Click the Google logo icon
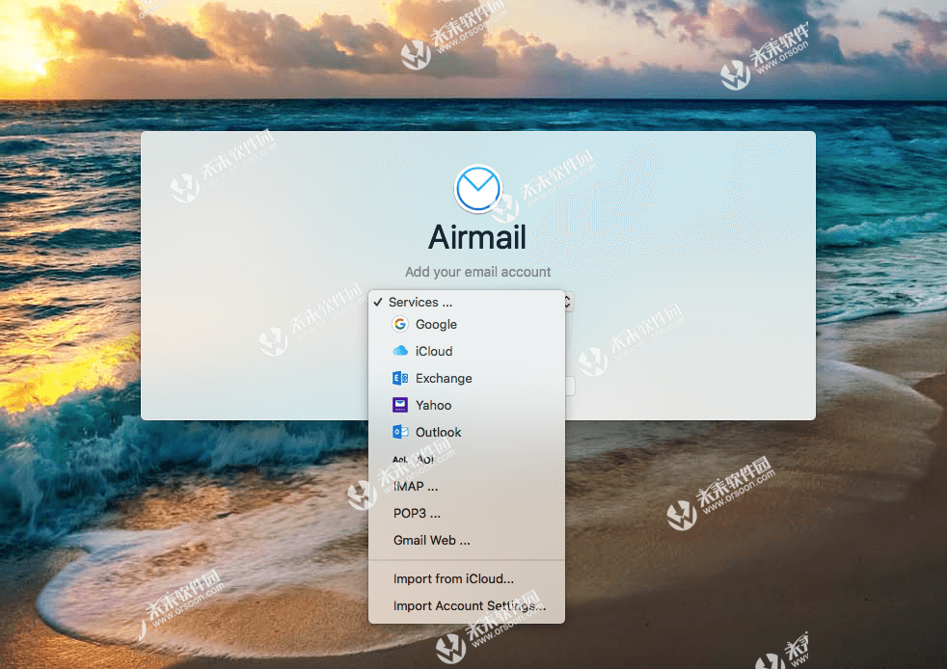The width and height of the screenshot is (947, 669). (x=400, y=324)
